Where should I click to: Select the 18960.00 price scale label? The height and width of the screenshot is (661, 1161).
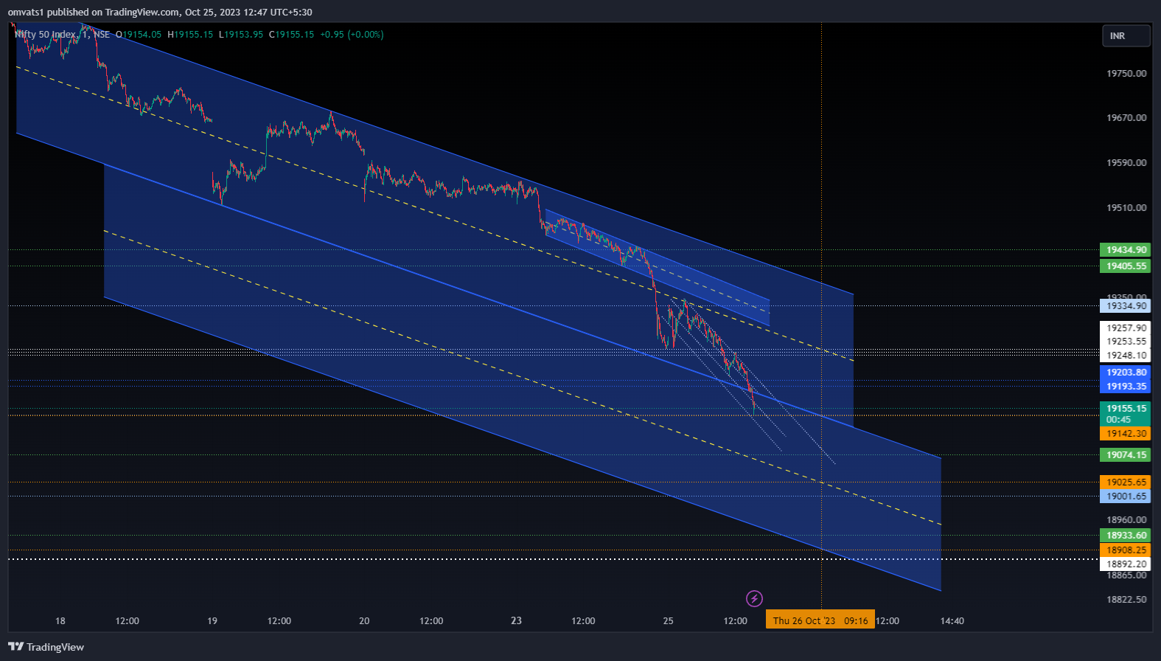coord(1126,520)
